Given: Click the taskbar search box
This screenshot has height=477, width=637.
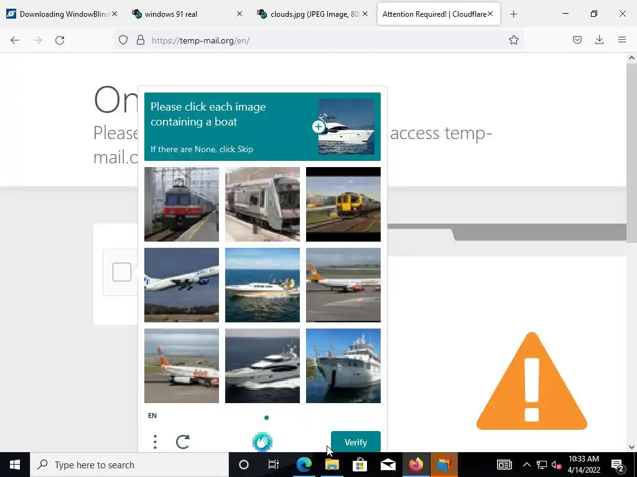Looking at the screenshot, I should [x=129, y=465].
